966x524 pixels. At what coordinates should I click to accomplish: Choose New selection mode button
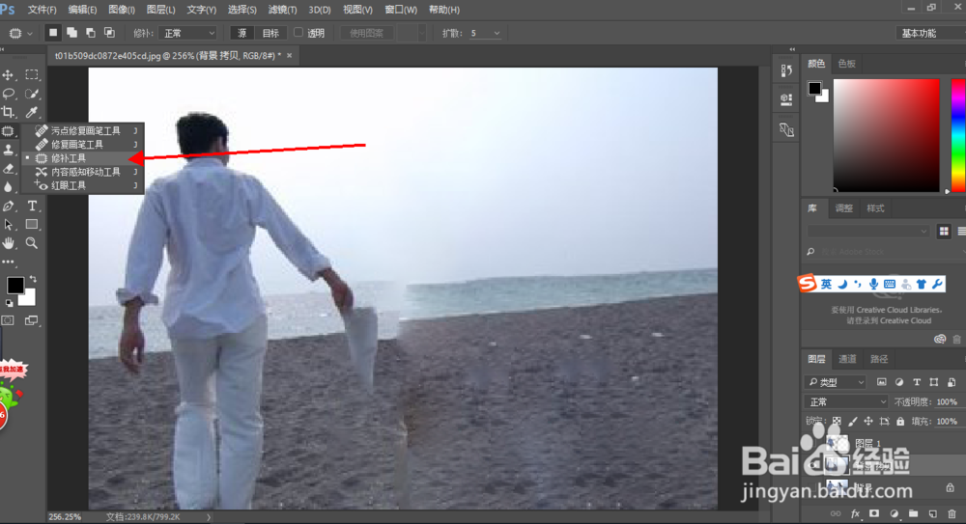(53, 33)
